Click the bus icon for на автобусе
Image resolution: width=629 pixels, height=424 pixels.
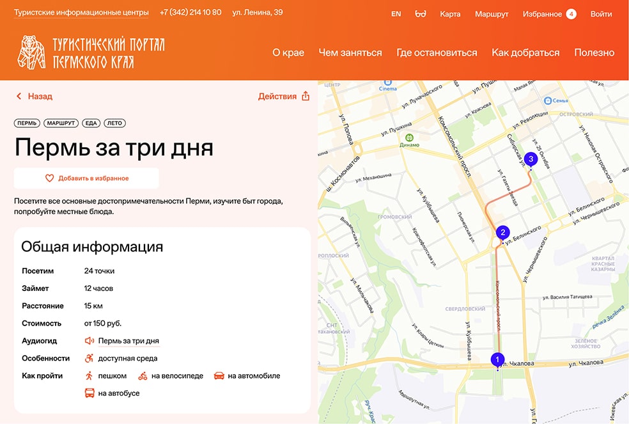(89, 393)
